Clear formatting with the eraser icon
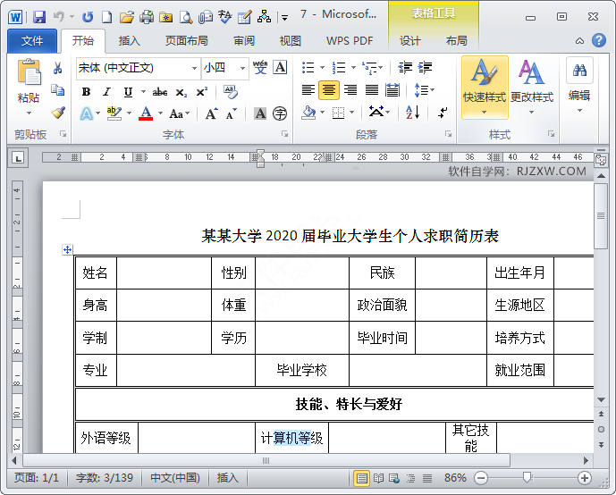This screenshot has height=495, width=616. pos(230,92)
